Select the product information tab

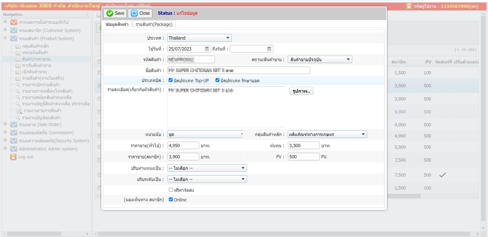[117, 24]
